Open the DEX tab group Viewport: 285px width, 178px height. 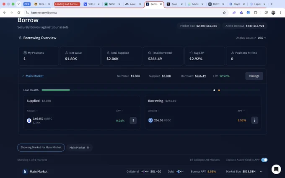(27, 4)
